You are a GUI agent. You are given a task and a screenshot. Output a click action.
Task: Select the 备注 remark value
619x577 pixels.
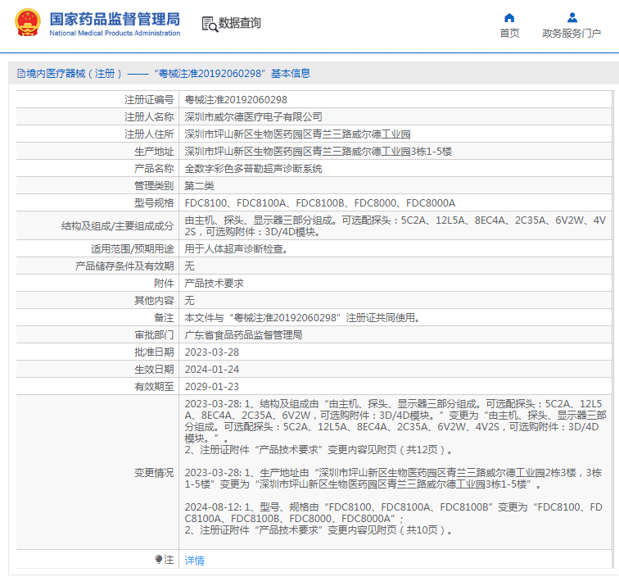[302, 318]
